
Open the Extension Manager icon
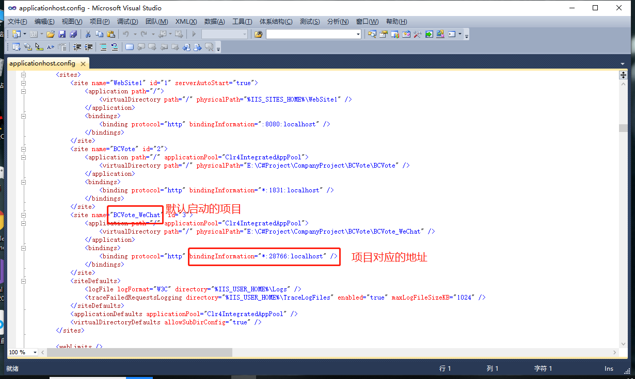[440, 34]
